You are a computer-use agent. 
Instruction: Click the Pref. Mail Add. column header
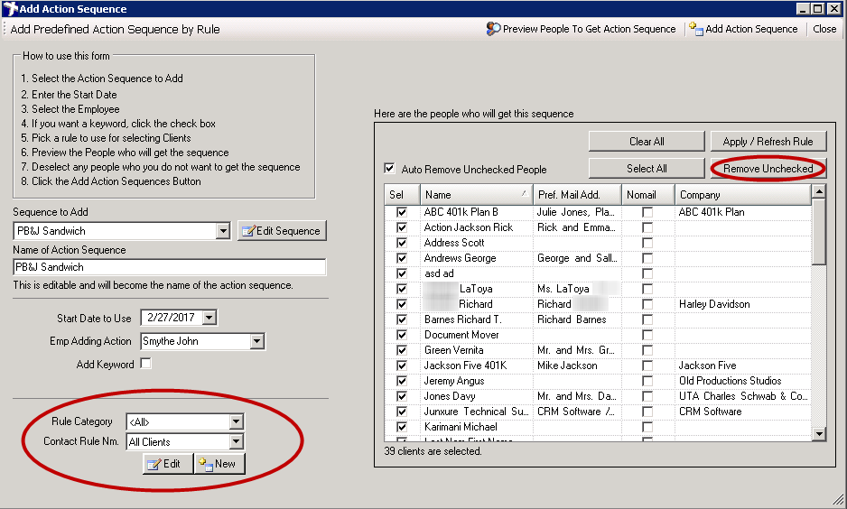point(577,195)
